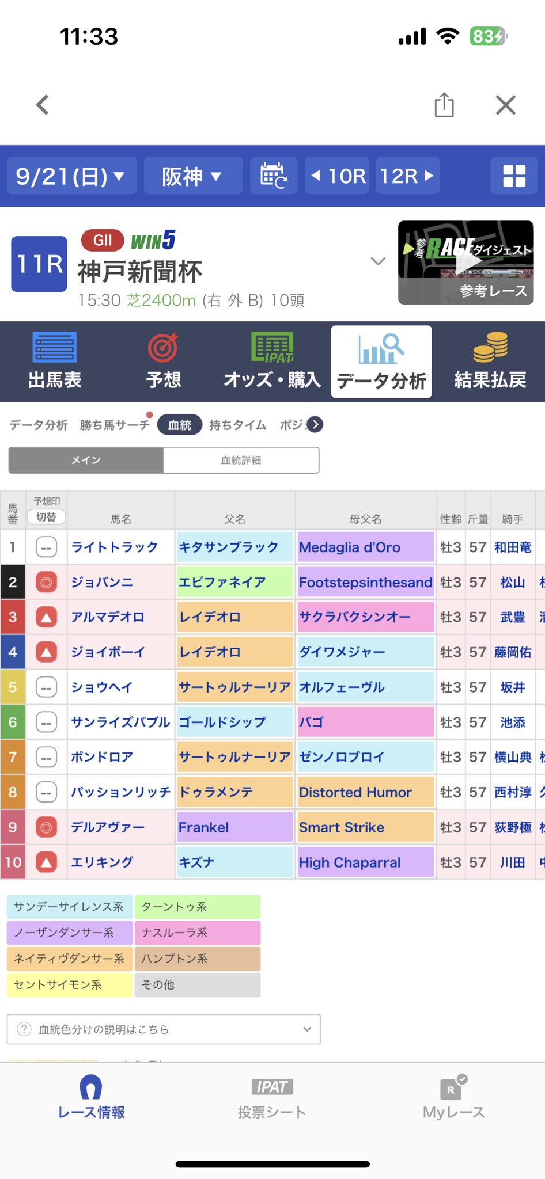Screen dimensions: 545x1179
Task: Expand 血統色分けの説明はこちら
Action: [164, 1029]
